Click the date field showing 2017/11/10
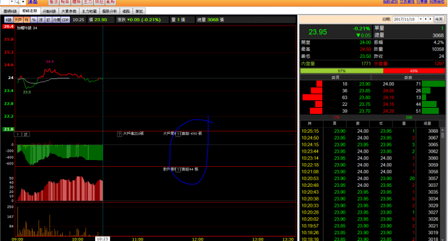The width and height of the screenshot is (448, 241). [405, 19]
